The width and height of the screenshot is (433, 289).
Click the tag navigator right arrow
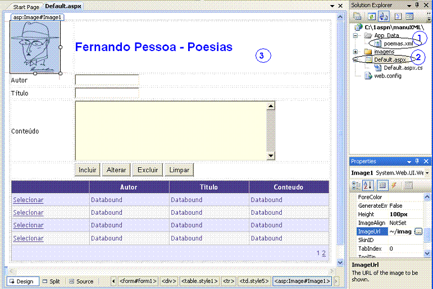[336, 281]
